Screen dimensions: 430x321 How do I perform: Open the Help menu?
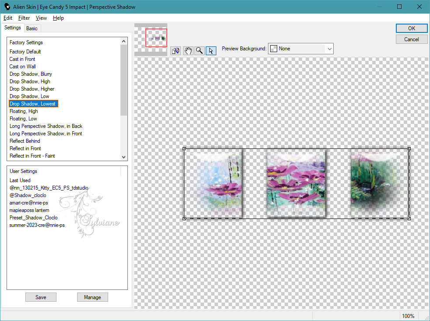[58, 18]
